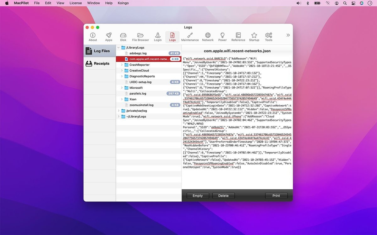Open the License menu
This screenshot has width=377, height=235.
(75, 3)
